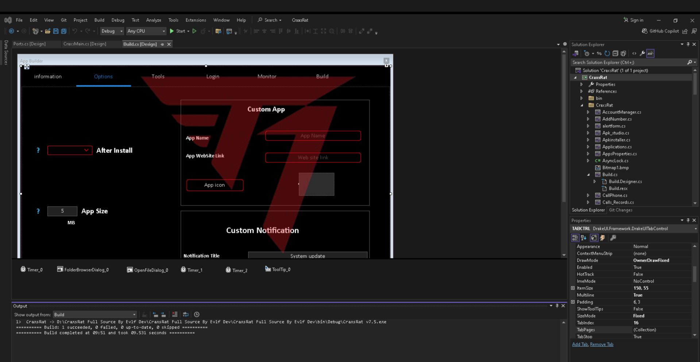700x362 pixels.
Task: Toggle word wrap in the Output window
Action: (186, 315)
